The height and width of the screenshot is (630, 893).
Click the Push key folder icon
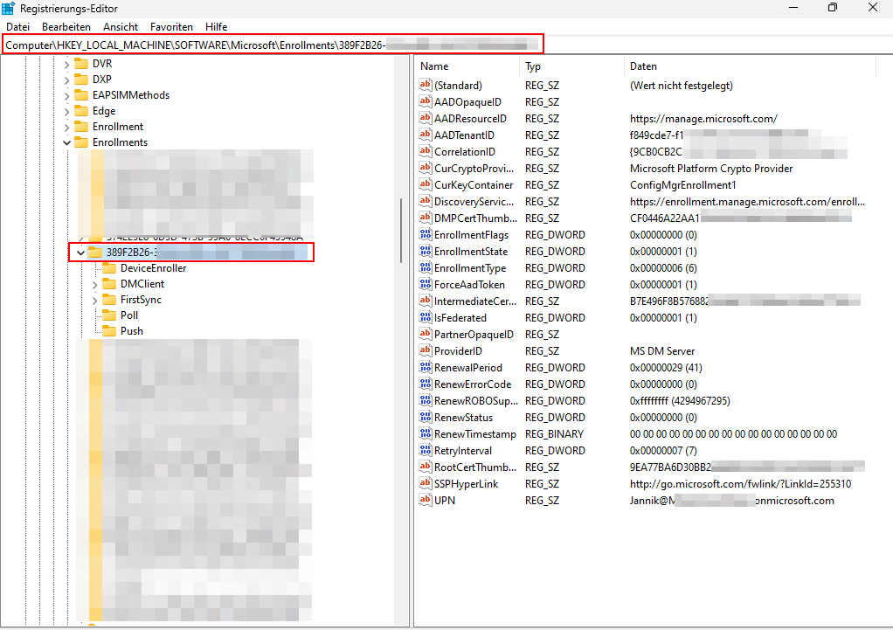click(x=109, y=331)
